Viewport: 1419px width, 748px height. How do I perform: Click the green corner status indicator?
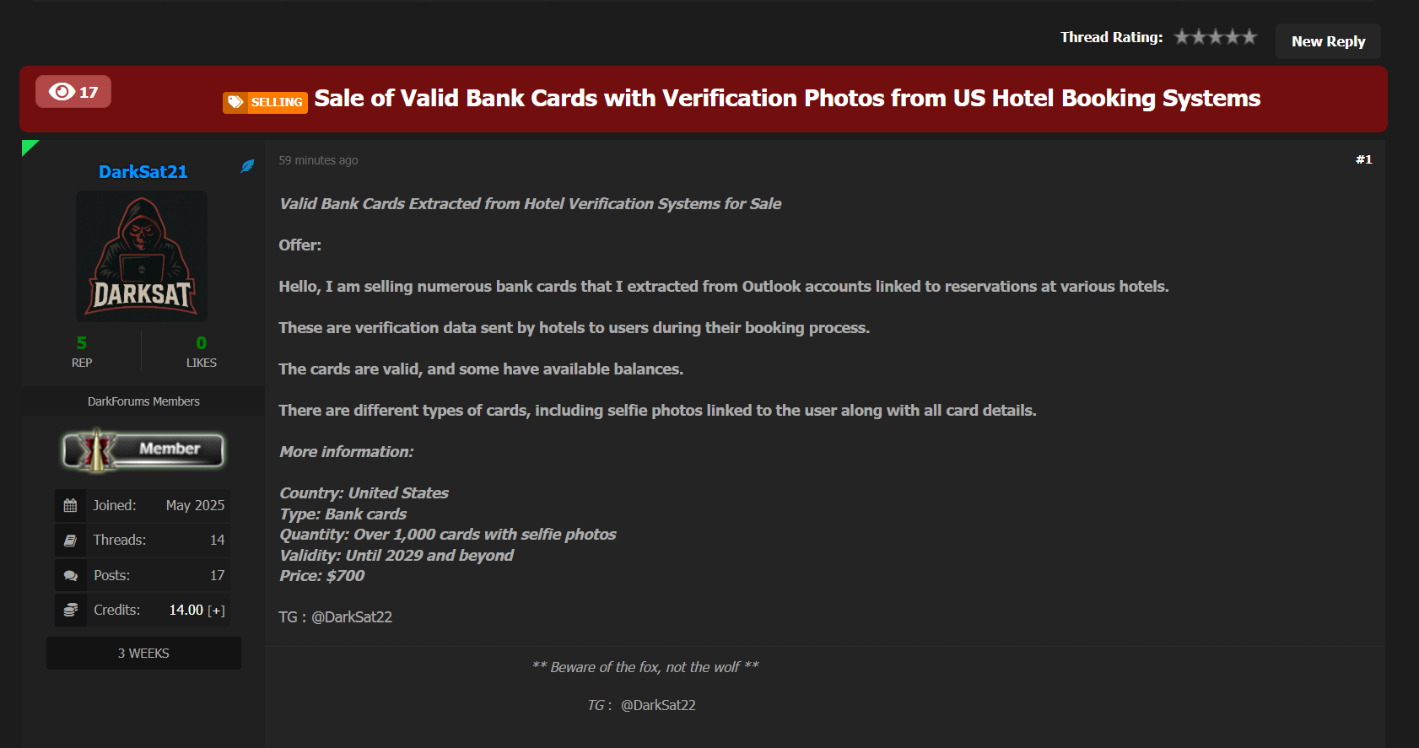click(28, 147)
